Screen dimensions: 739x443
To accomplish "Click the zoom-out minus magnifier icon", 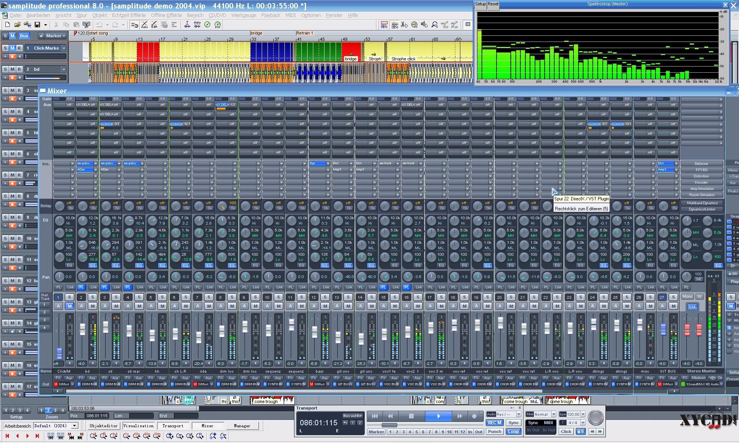I will (180, 436).
